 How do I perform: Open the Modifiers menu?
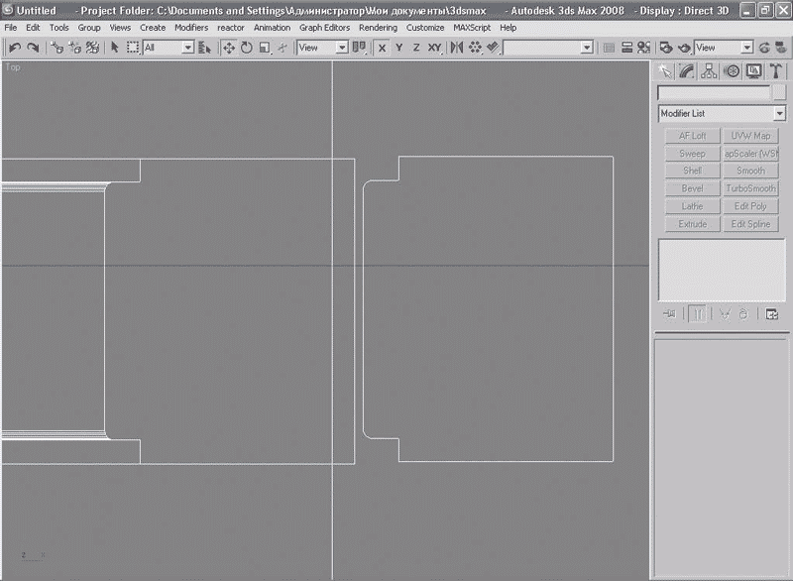pyautogui.click(x=191, y=28)
